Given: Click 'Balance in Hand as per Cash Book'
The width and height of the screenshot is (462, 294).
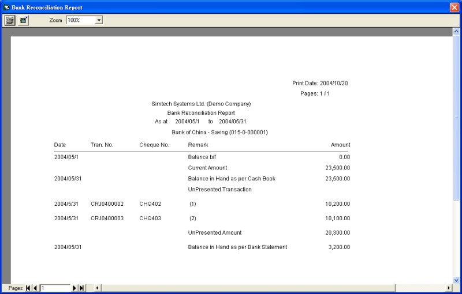Looking at the screenshot, I should (232, 179).
